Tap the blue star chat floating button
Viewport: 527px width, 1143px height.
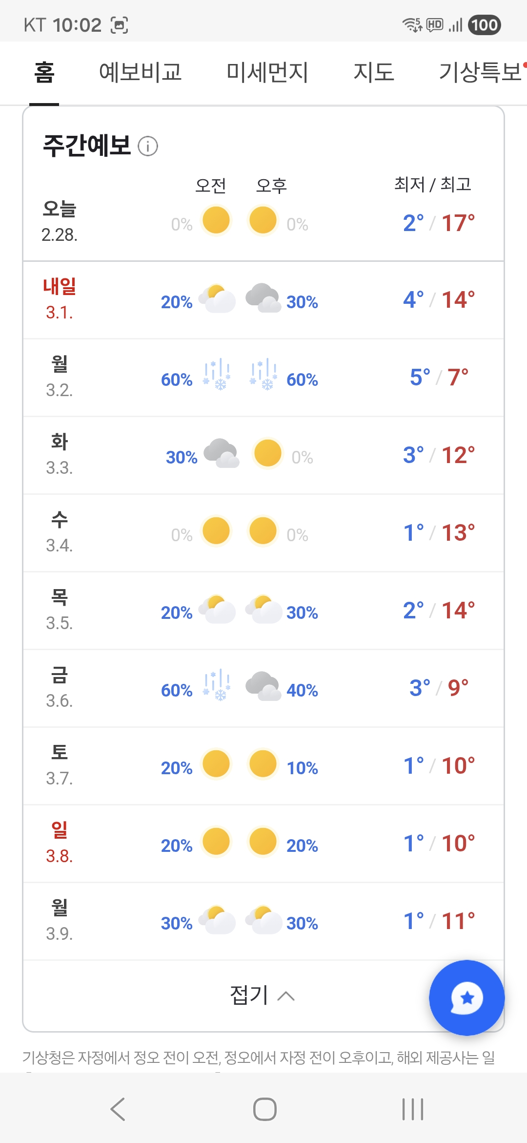[x=466, y=997]
